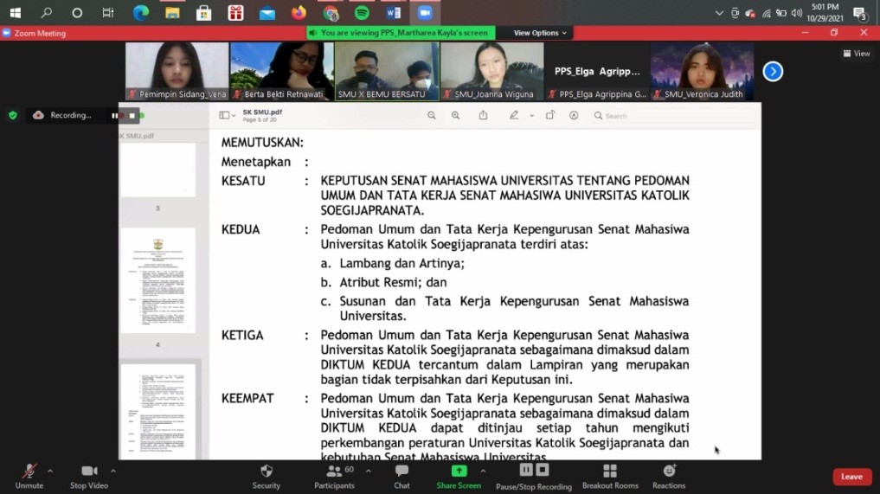The width and height of the screenshot is (880, 494).
Task: Expand arrow next to Participants
Action: [x=368, y=471]
